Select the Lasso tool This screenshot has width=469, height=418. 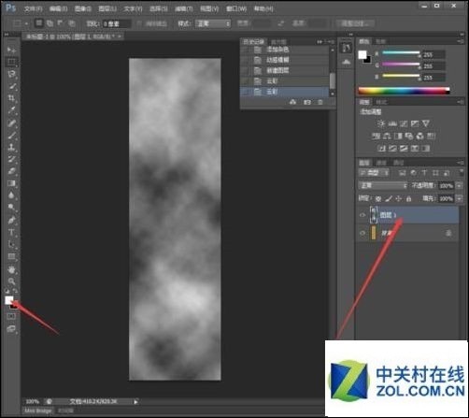click(11, 74)
